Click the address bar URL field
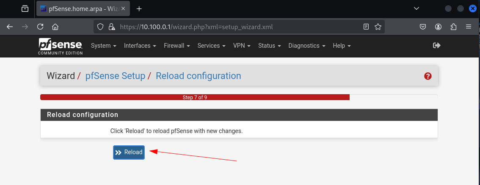Viewport: 480px width, 185px height. coord(239,27)
